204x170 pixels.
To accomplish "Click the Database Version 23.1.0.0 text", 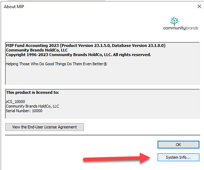I will 138,45.
